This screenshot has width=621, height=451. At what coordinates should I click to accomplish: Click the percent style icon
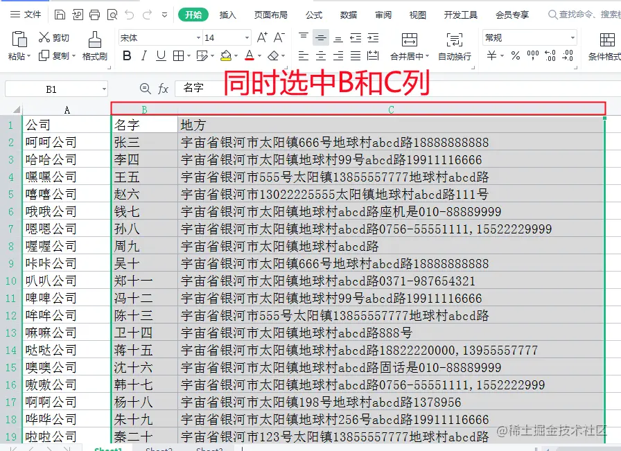tap(516, 55)
